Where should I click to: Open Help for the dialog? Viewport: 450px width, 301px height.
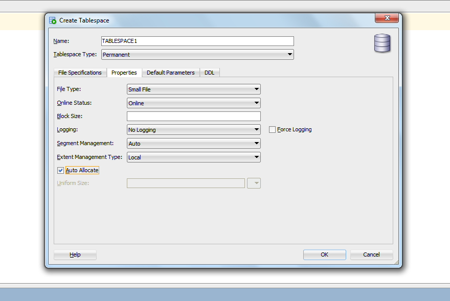pyautogui.click(x=75, y=254)
